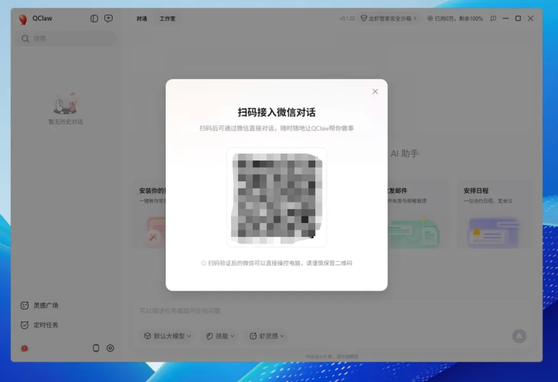
Task: Open settings with the gear icon
Action: pos(111,348)
